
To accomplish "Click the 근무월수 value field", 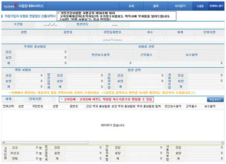I will pos(146,63).
